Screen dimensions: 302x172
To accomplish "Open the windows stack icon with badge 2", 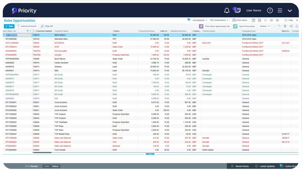I will 237,10.
